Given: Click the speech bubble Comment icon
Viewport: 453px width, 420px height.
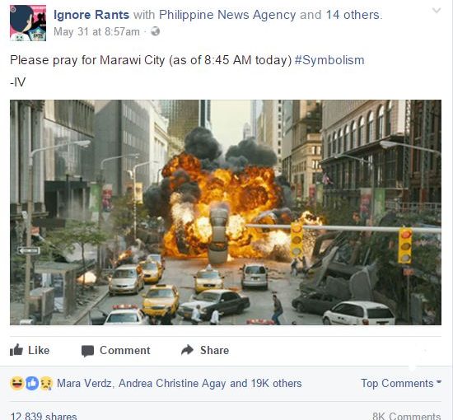Looking at the screenshot, I should (87, 351).
